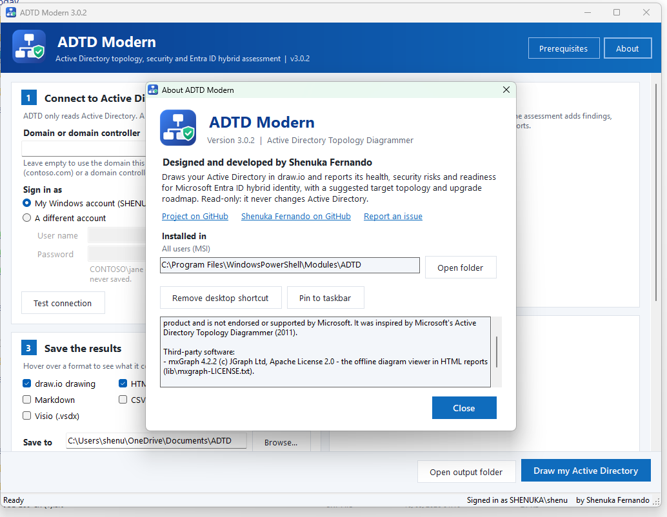The width and height of the screenshot is (667, 517).
Task: Minimize the ADTD Modern main window
Action: (588, 12)
